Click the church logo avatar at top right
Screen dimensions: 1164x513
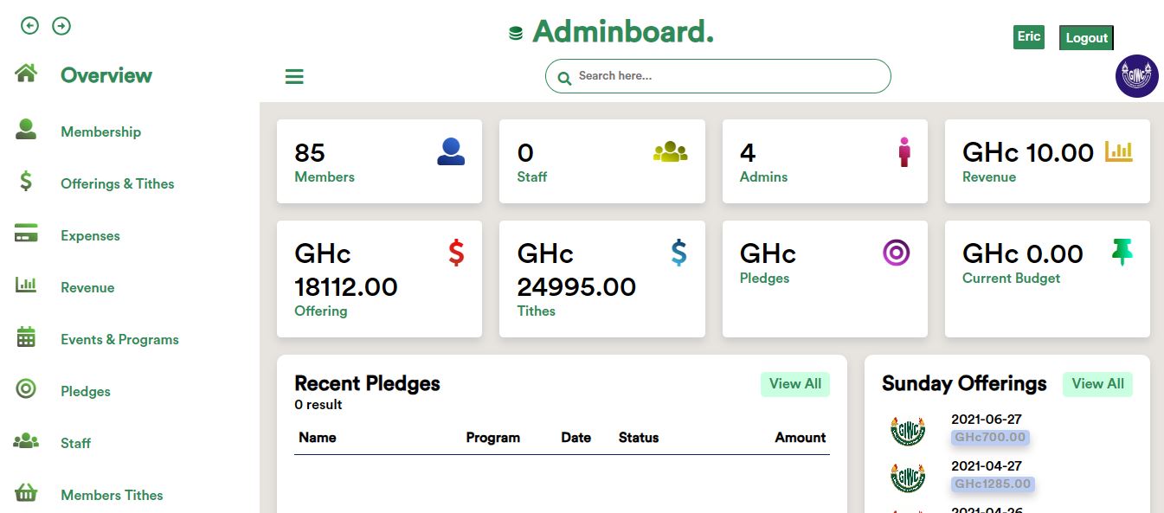[1136, 76]
